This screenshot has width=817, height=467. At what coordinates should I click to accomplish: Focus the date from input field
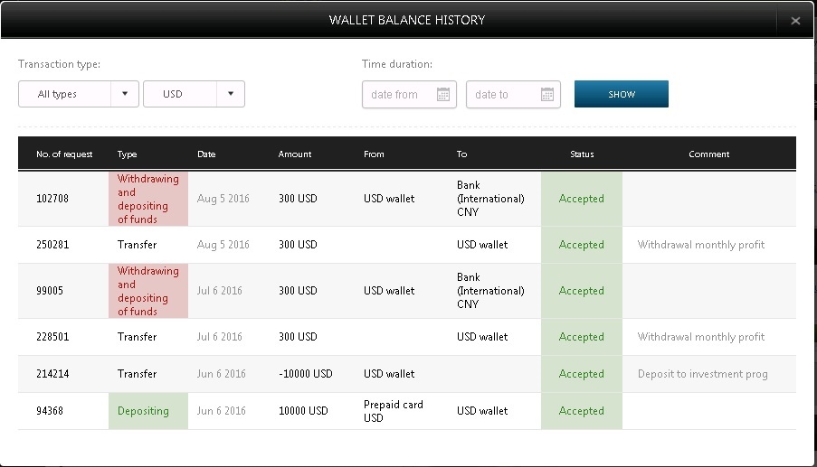(x=396, y=95)
